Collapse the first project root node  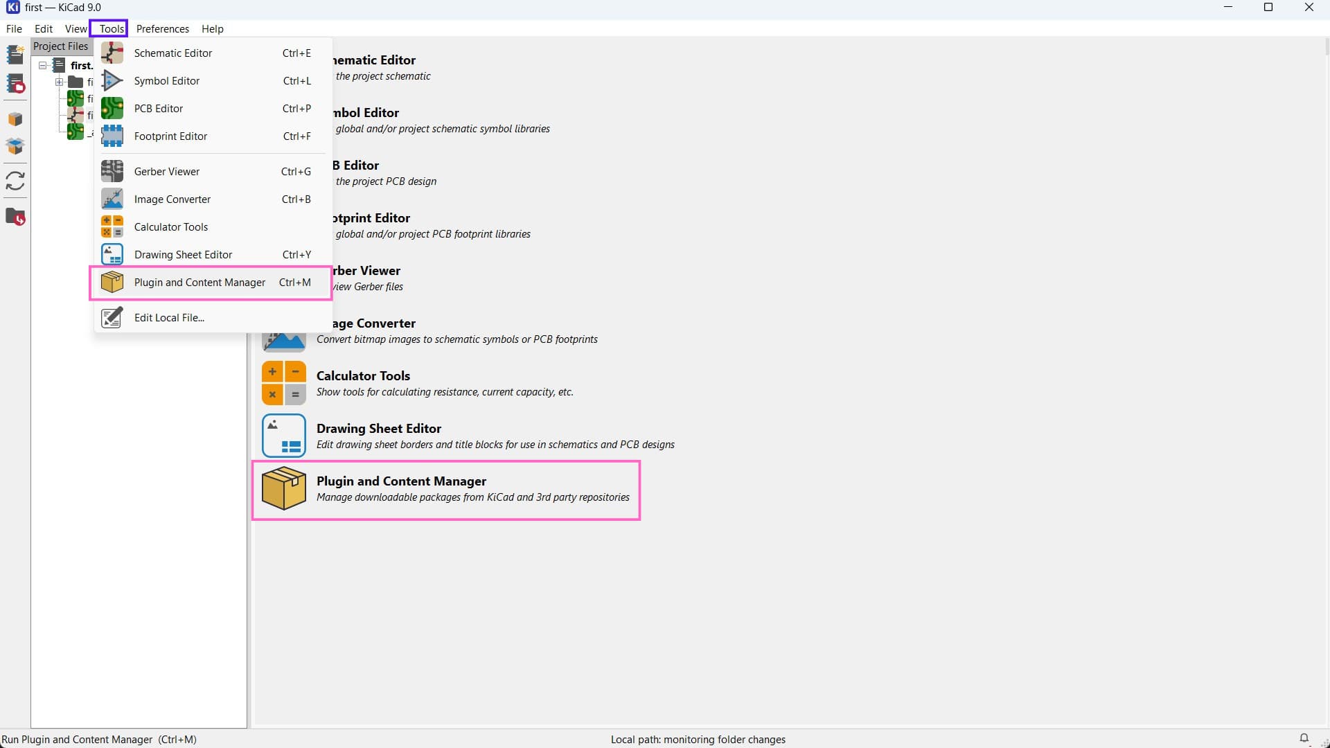[43, 66]
